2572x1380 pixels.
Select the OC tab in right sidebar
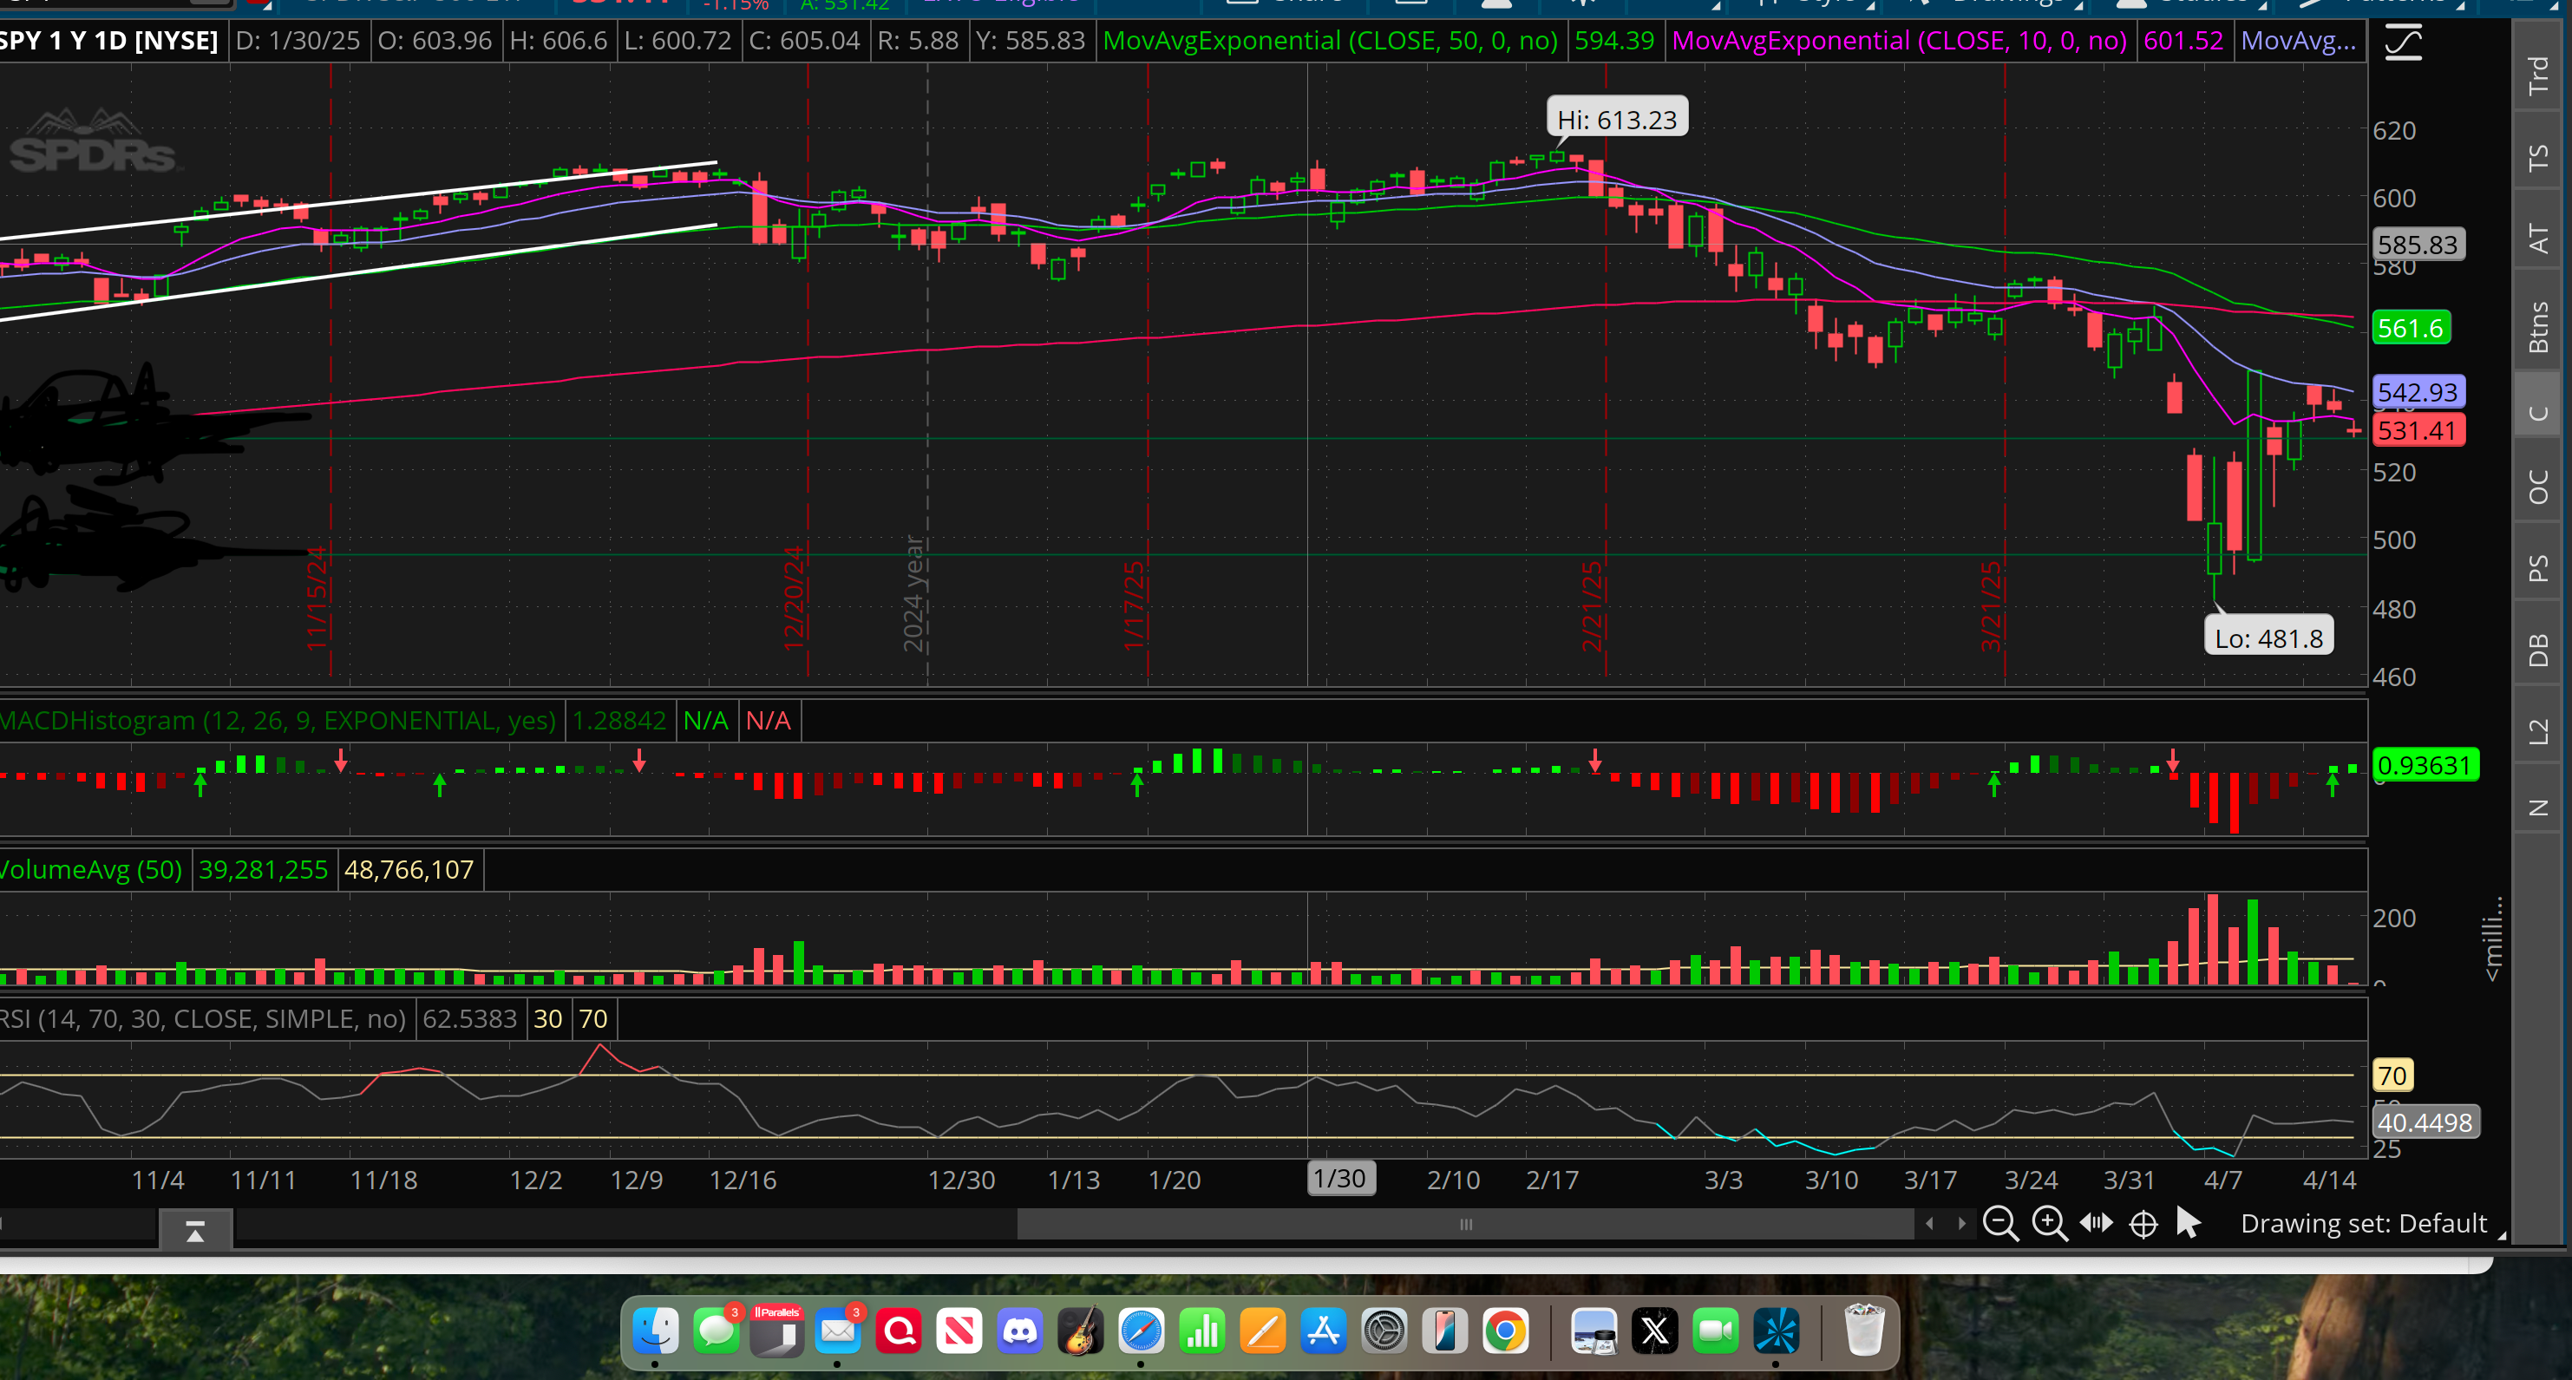(x=2537, y=487)
